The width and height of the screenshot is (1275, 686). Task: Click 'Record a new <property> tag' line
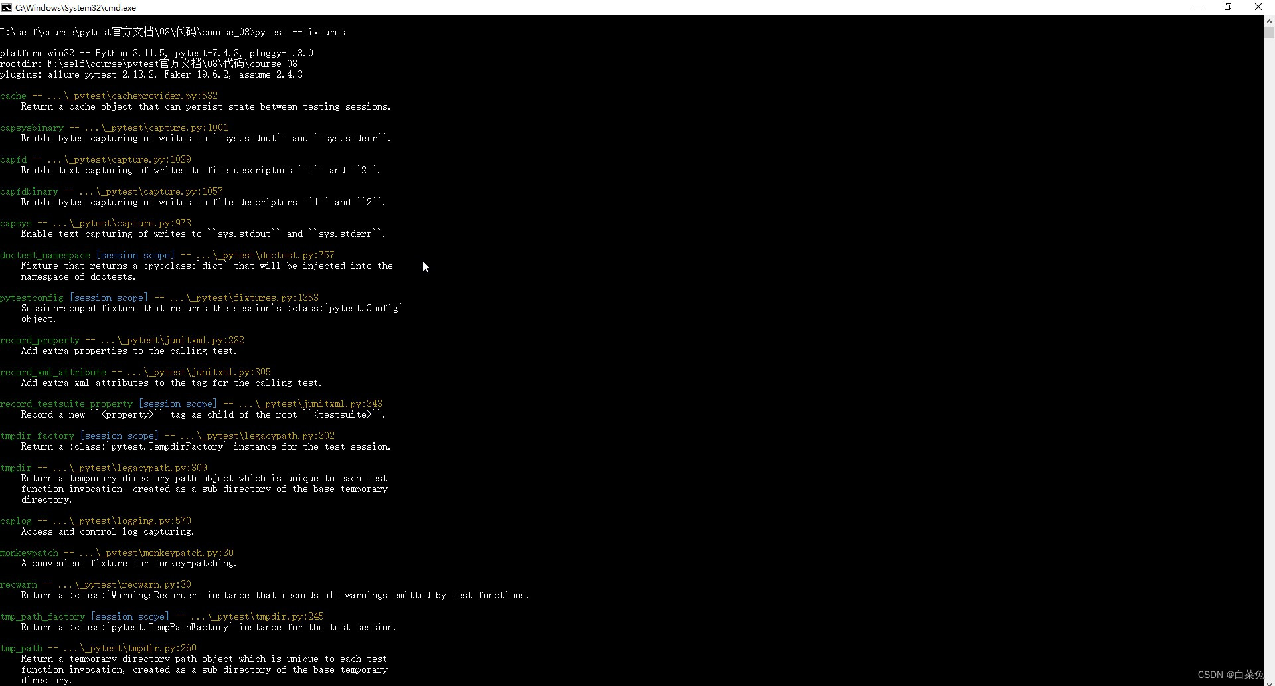point(203,414)
